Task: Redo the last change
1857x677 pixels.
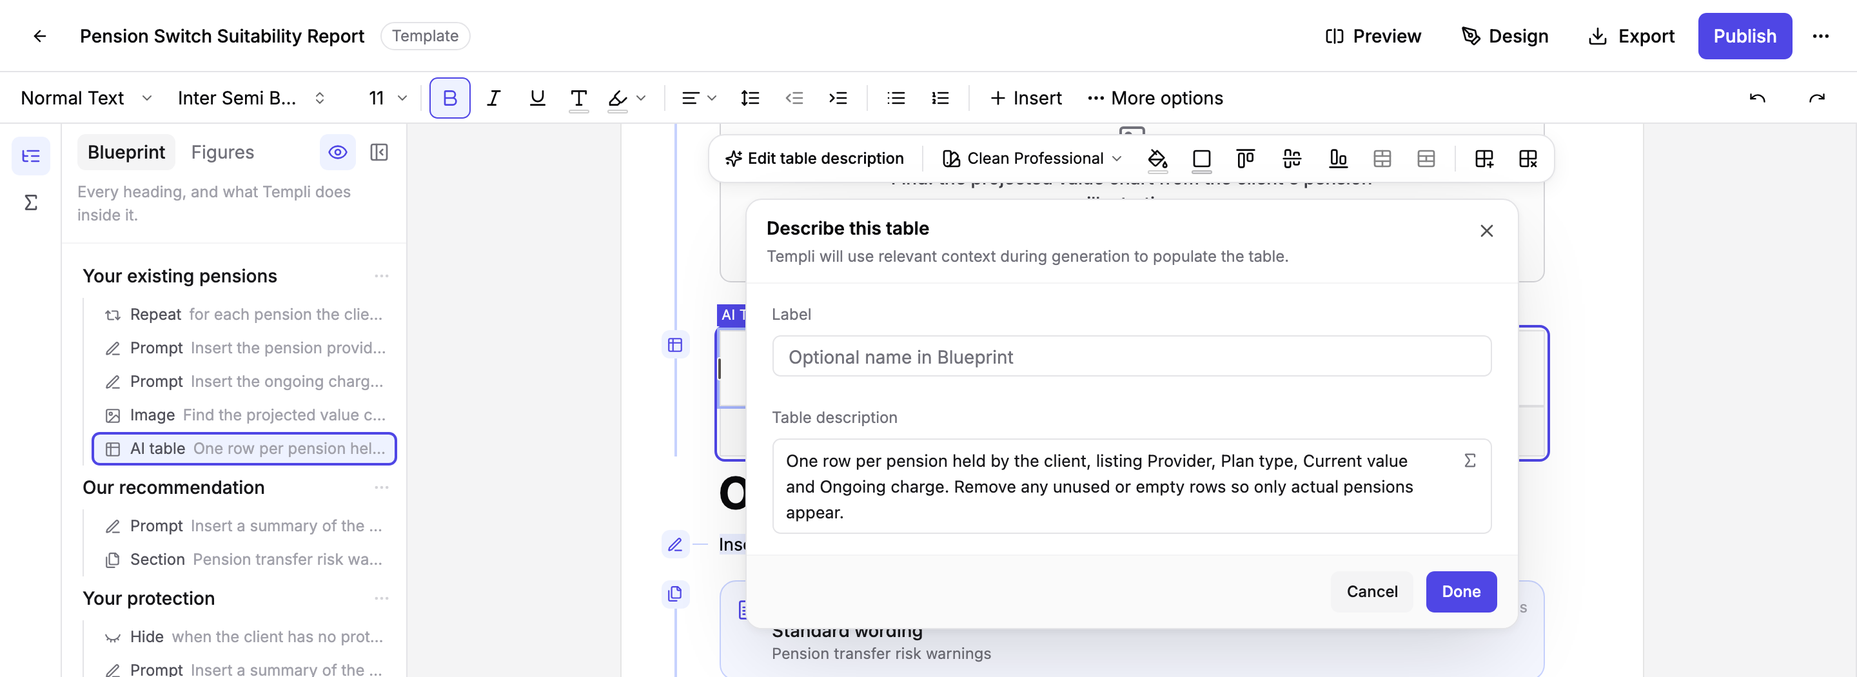Action: click(x=1816, y=98)
